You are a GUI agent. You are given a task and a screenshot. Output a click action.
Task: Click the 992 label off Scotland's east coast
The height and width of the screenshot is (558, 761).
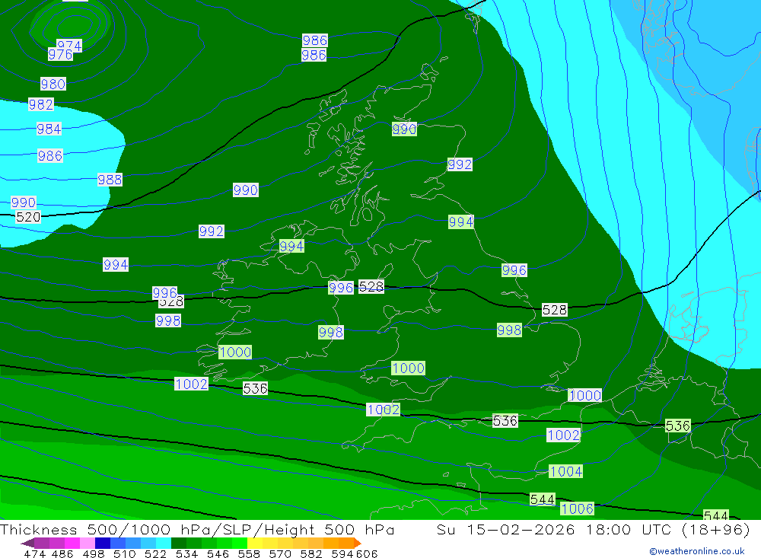[x=460, y=164]
